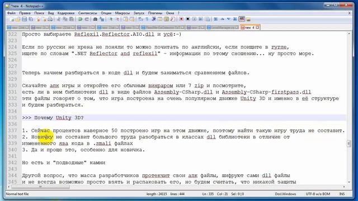Click the Open file folder icon
Screen dimensions: 358x201
(17, 20)
